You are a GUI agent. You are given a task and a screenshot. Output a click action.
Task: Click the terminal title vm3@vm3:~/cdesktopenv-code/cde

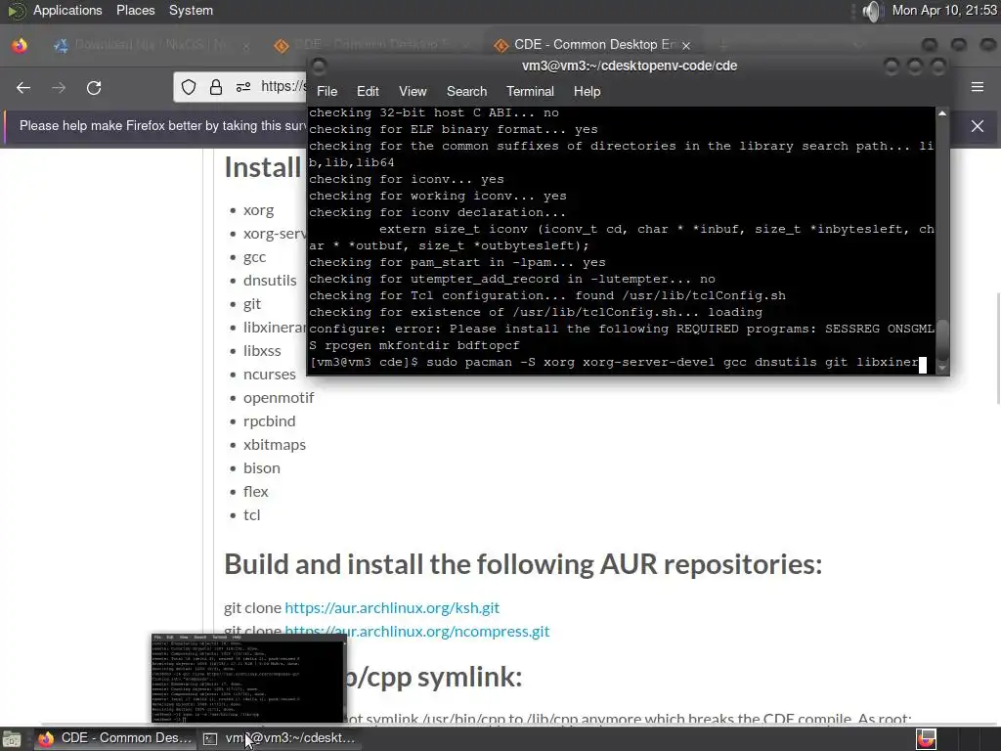(x=630, y=66)
